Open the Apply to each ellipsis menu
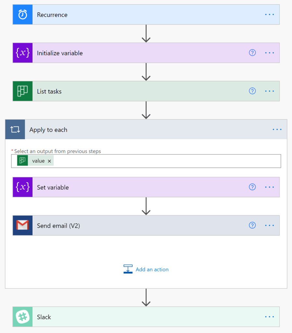This screenshot has width=292, height=333. point(277,130)
